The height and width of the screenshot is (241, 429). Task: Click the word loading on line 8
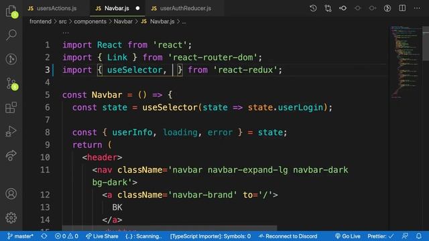click(180, 133)
